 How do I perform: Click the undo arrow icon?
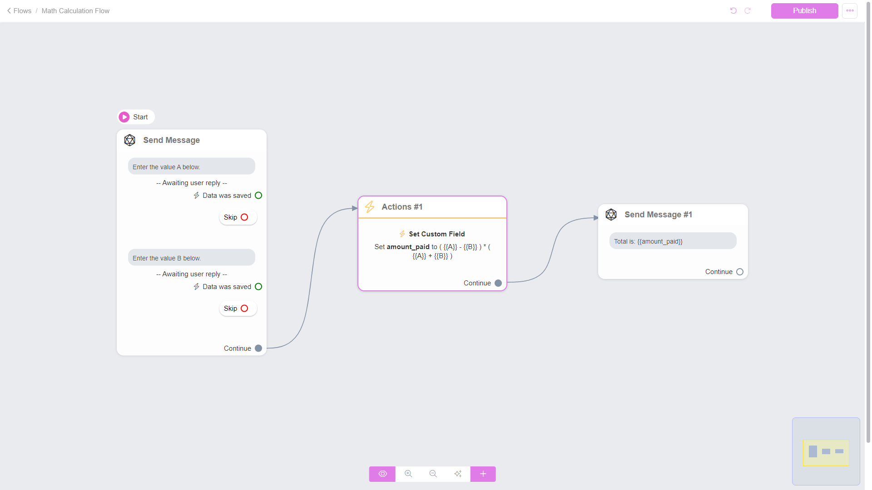pos(733,10)
